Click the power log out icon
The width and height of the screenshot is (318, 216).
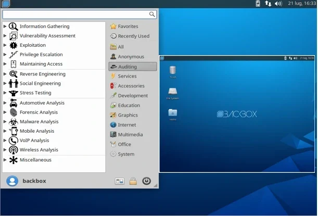click(x=146, y=181)
